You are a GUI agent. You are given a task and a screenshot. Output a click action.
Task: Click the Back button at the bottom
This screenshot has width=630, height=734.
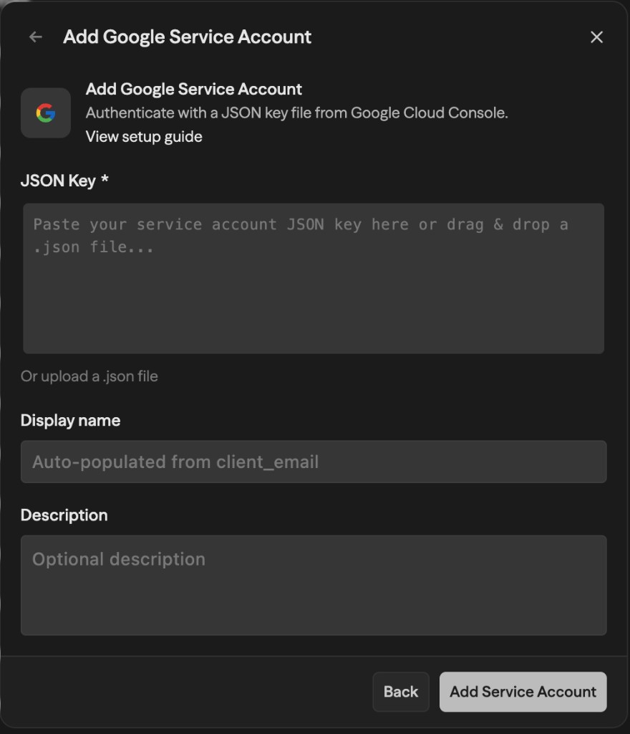click(x=400, y=692)
